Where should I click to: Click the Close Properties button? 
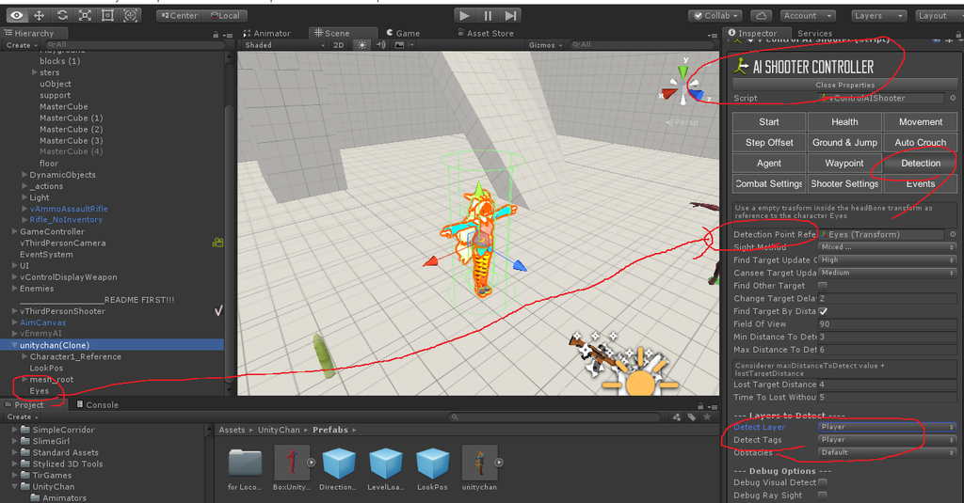click(844, 85)
